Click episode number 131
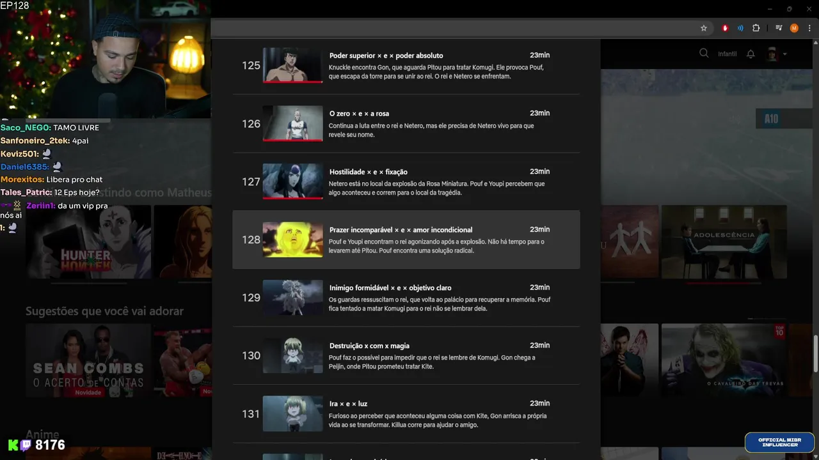Screen dimensions: 819x460 point(251,414)
